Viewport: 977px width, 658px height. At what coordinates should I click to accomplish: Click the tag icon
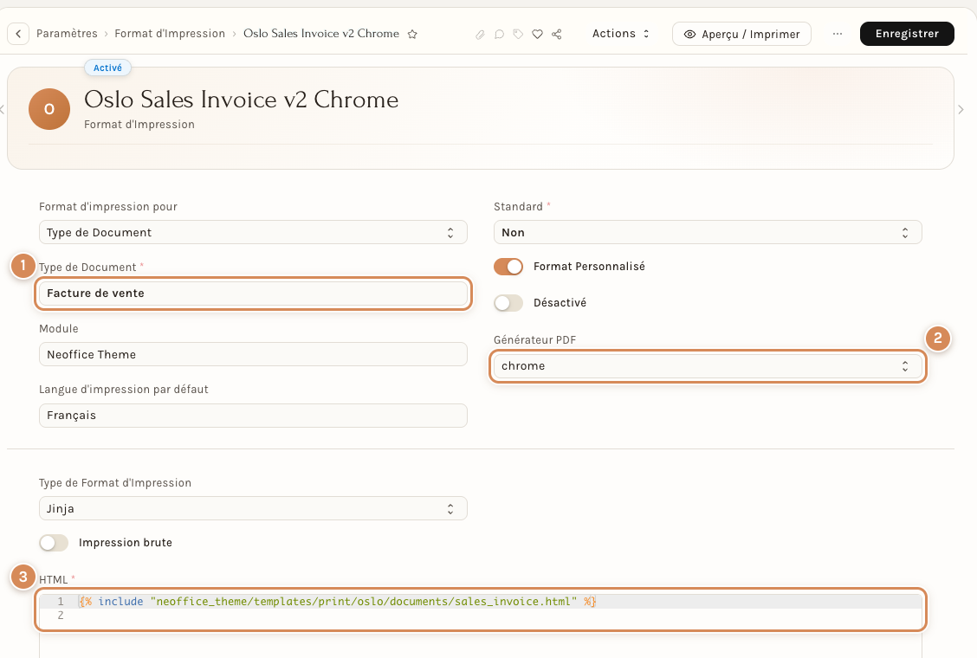click(519, 35)
